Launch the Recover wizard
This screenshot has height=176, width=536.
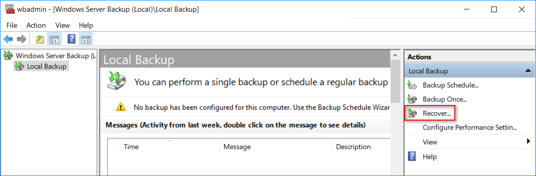click(x=436, y=114)
